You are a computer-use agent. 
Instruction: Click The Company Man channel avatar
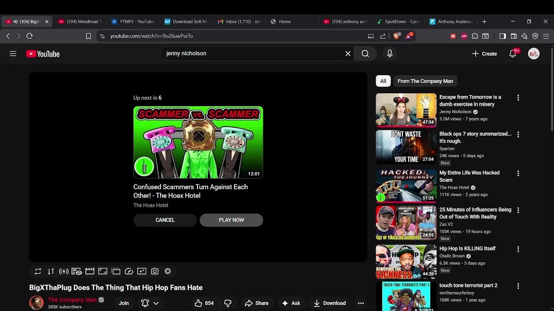(x=36, y=303)
